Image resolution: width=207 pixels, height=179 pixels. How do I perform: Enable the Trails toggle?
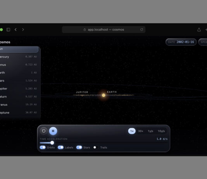(96, 148)
